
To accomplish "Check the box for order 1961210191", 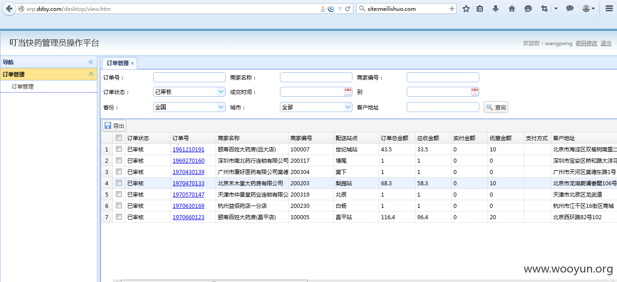I will tap(119, 149).
